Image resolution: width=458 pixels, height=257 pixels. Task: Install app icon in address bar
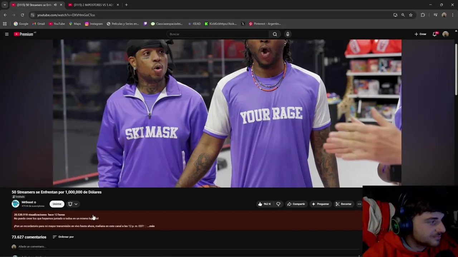point(395,15)
